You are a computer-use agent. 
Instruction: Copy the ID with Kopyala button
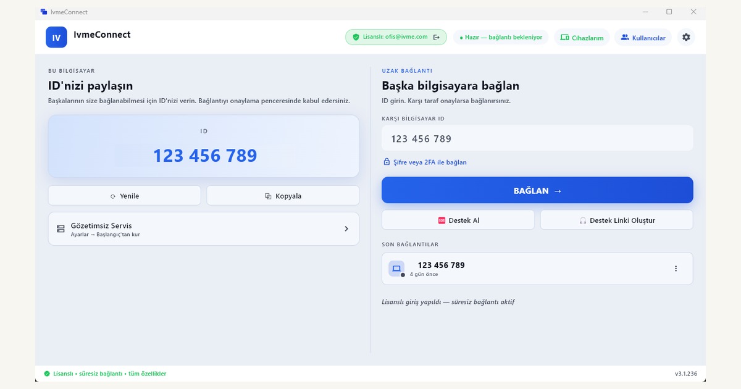point(283,196)
